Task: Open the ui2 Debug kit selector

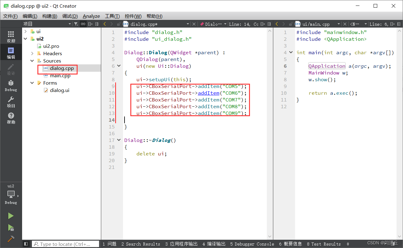Action: [11, 194]
